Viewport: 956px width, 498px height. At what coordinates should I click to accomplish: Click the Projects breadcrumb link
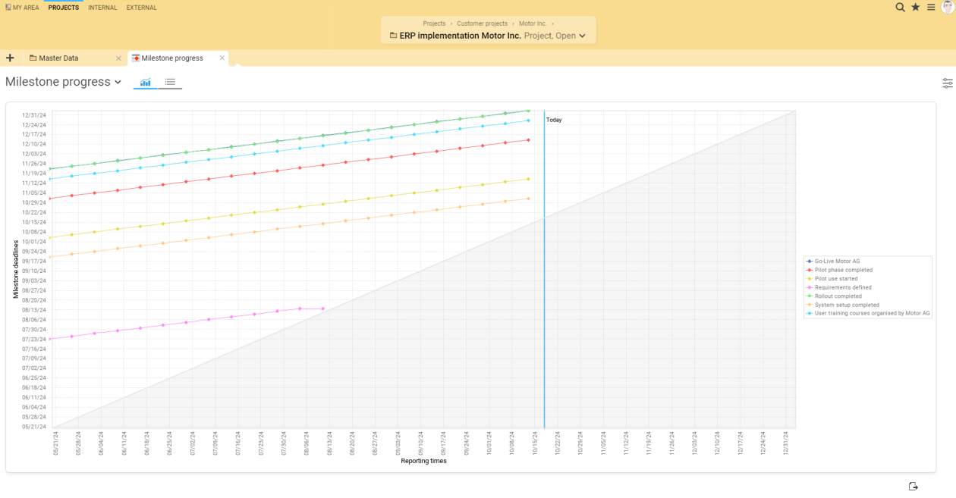click(435, 23)
